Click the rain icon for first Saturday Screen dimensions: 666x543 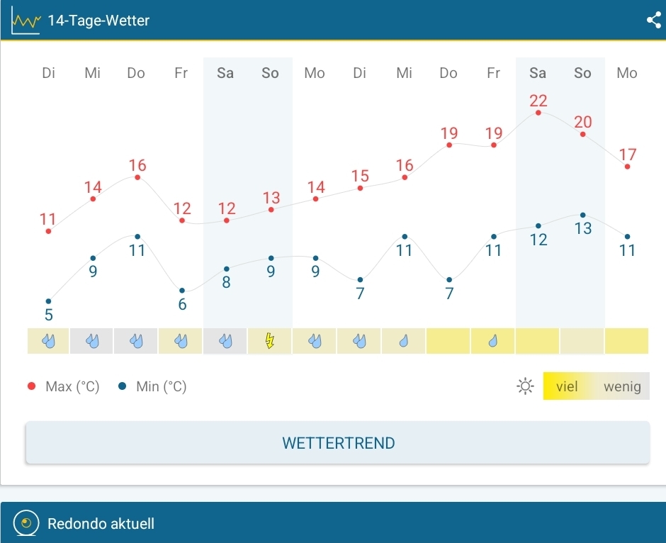click(225, 341)
